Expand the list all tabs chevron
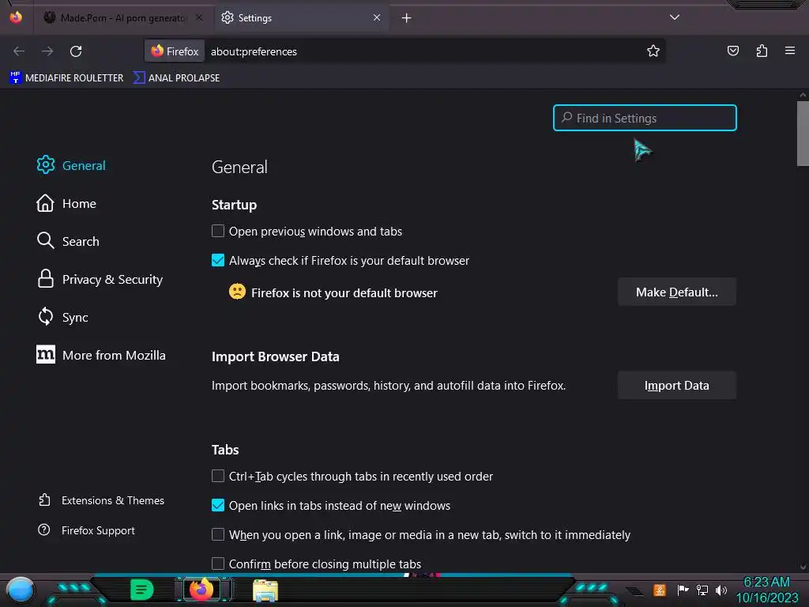This screenshot has height=607, width=809. click(x=675, y=17)
